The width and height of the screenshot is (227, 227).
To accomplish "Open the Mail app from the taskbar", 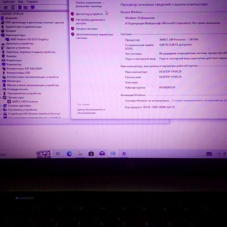I will coord(102,153).
